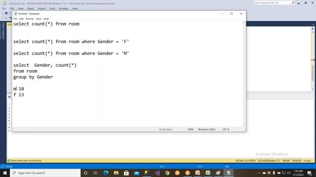Open the View menu in Notepad
The height and width of the screenshot is (177, 316).
[x=39, y=19]
